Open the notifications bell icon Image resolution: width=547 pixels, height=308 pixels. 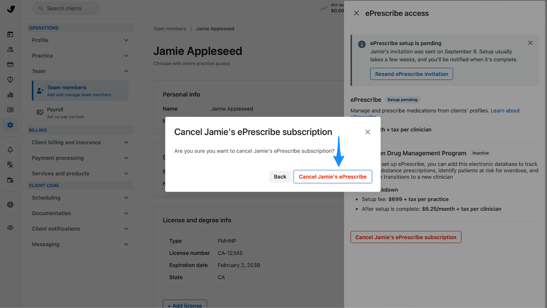pyautogui.click(x=10, y=150)
